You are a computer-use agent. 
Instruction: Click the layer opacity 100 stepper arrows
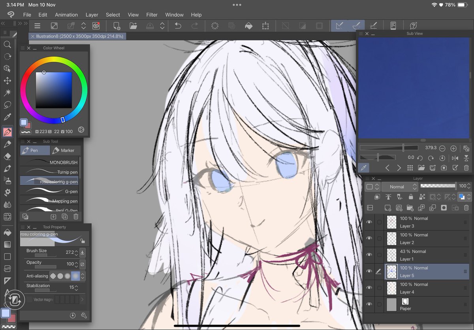pos(469,186)
